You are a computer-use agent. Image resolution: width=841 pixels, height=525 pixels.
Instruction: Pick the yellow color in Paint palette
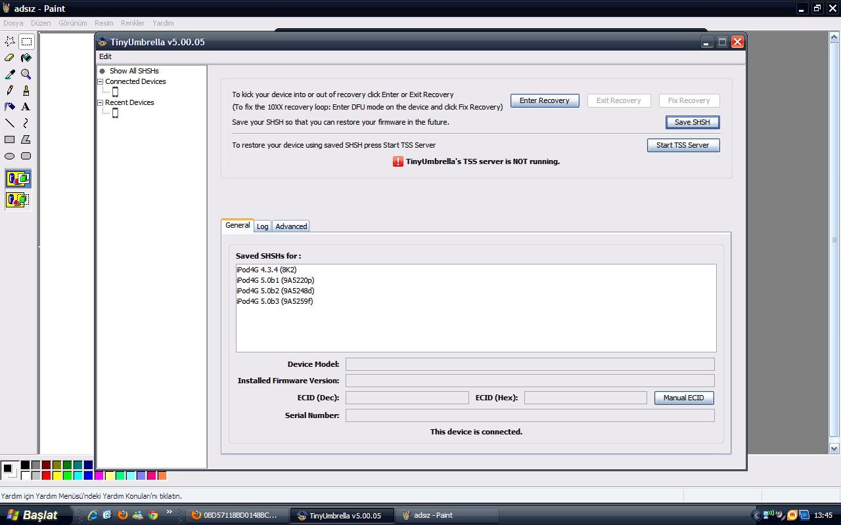click(57, 475)
